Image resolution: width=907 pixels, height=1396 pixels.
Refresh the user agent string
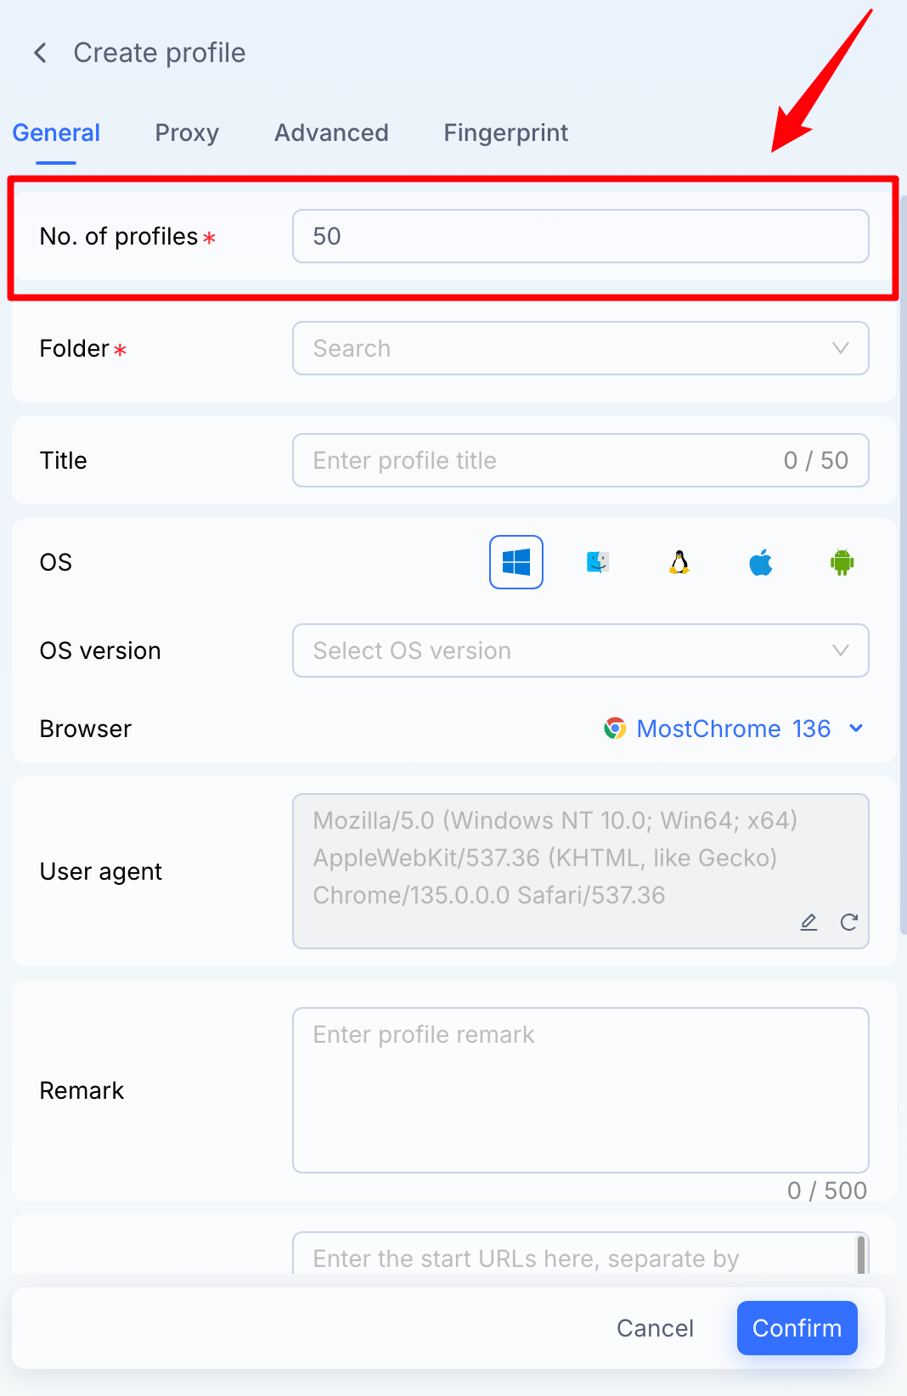click(x=849, y=922)
